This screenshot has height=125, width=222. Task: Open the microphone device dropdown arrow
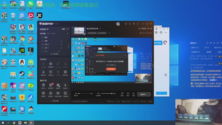tap(78, 94)
